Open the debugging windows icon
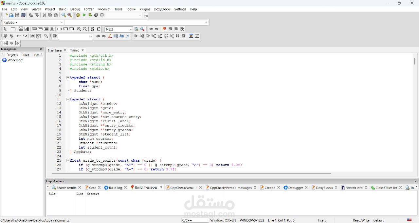 pyautogui.click(x=191, y=36)
